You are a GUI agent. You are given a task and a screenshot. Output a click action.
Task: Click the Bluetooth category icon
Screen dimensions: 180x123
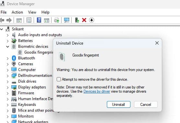click(14, 58)
